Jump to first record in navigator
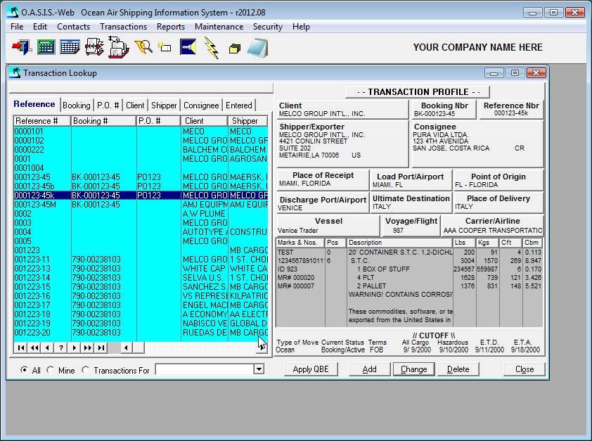This screenshot has height=441, width=592. pos(20,347)
